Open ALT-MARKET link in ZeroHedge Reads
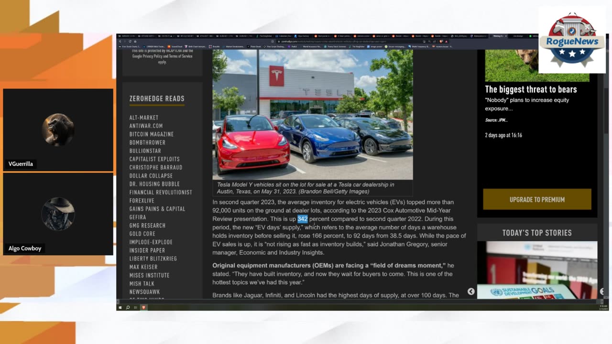 point(143,118)
